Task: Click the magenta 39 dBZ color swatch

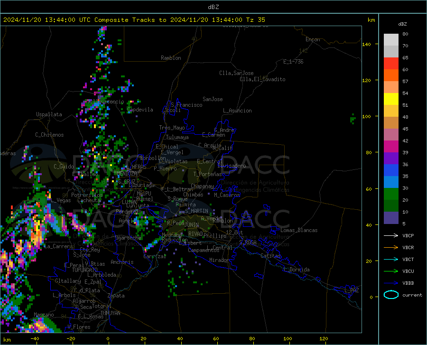Action: (x=391, y=147)
